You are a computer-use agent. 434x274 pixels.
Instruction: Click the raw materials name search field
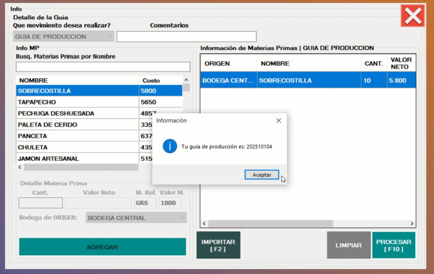(103, 67)
